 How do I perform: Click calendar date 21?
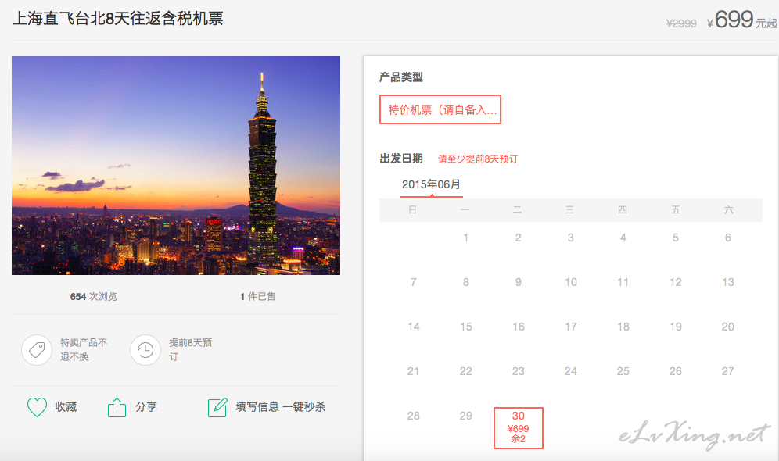click(x=413, y=371)
